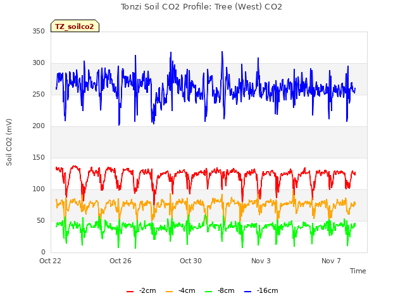Toggle the -16cm legend entry
The image size is (405, 303).
pyautogui.click(x=261, y=290)
